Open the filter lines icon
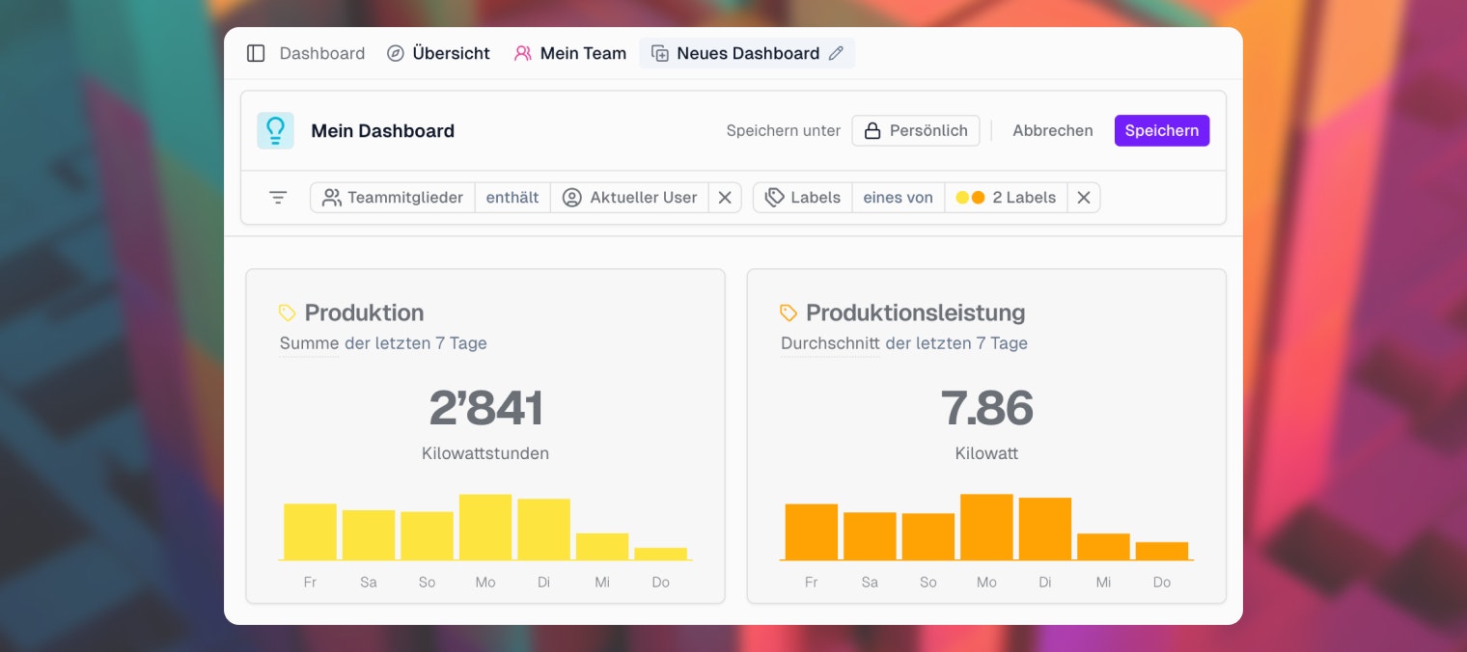The image size is (1467, 652). click(x=278, y=198)
